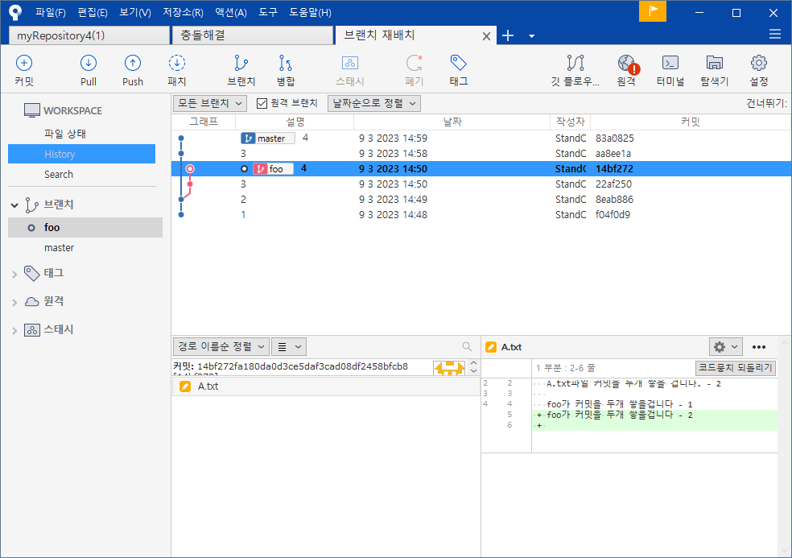The image size is (792, 558).
Task: Open the Explorer (탐색기) tool
Action: coord(714,63)
